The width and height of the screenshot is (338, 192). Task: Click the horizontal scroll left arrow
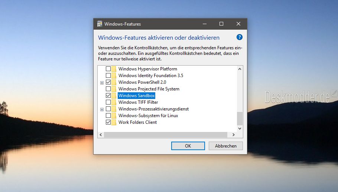(x=101, y=135)
